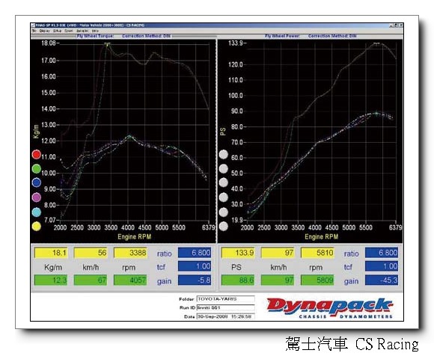The height and width of the screenshot is (359, 434).
Task: Open the Setup menu
Action: [57, 31]
